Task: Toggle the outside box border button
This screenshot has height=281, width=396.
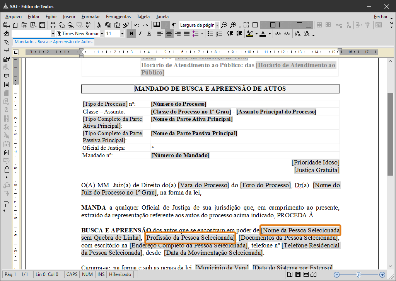Action: pyautogui.click(x=273, y=25)
